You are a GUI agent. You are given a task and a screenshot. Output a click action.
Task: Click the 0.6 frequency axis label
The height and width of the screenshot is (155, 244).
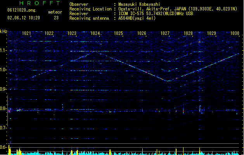click(3, 147)
